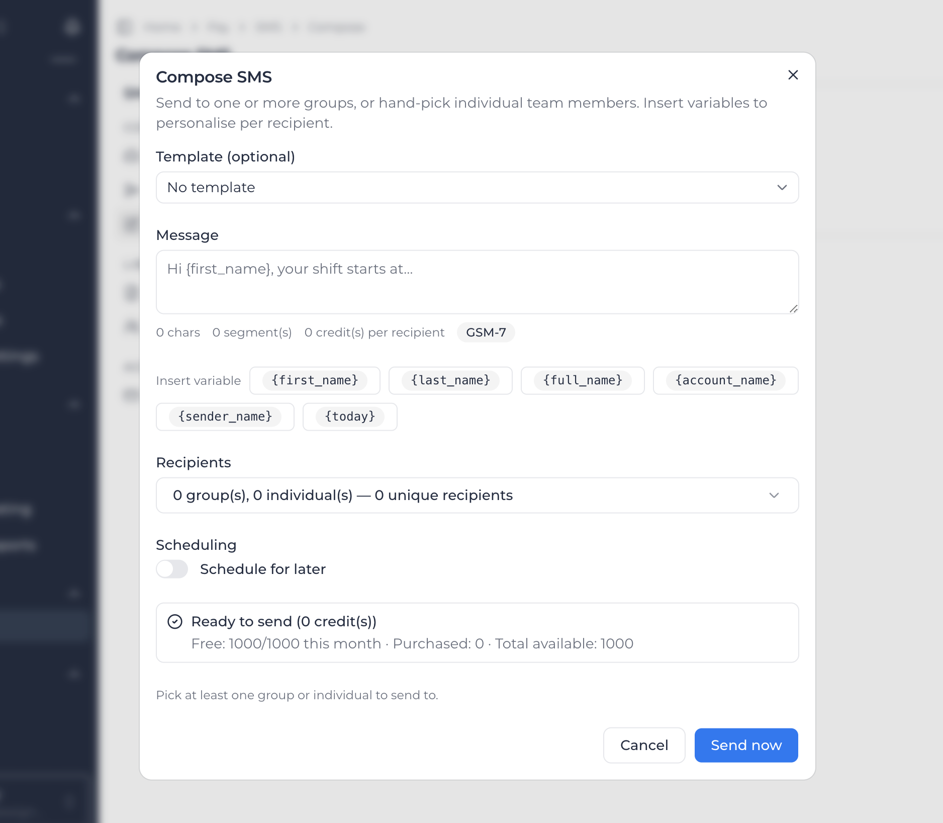Screen dimensions: 943x823
Task: Open the No template dropdown
Action: (477, 187)
